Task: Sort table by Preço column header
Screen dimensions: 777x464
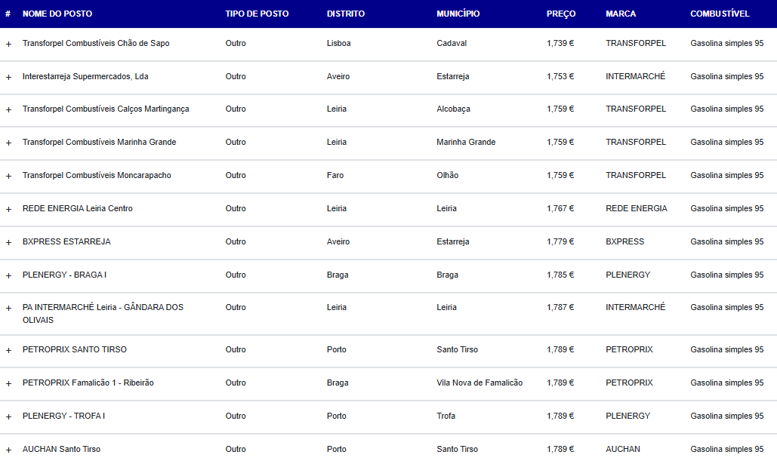Action: pos(561,14)
